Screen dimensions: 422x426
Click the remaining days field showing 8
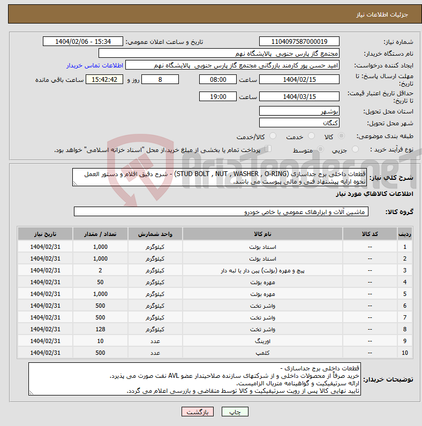coord(160,79)
